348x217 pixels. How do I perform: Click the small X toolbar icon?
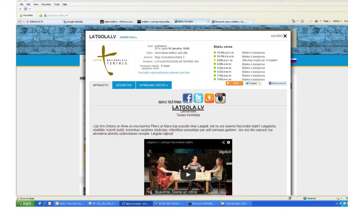pos(20,9)
